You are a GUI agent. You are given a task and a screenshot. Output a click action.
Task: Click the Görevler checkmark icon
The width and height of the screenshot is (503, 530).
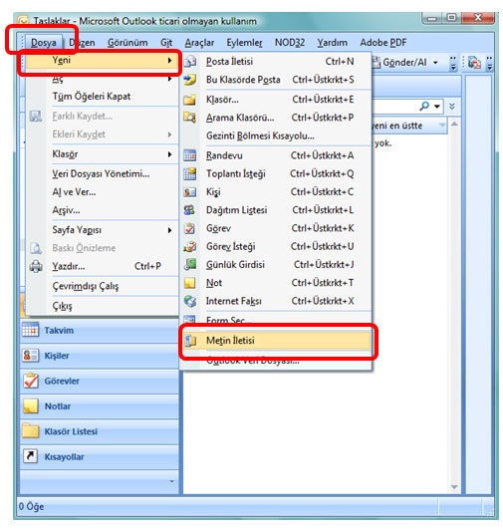click(x=31, y=381)
